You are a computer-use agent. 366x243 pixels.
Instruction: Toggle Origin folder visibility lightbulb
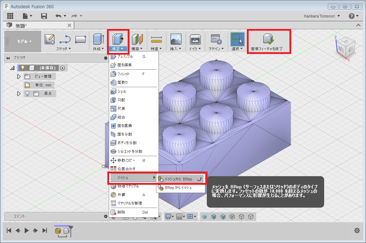27,94
